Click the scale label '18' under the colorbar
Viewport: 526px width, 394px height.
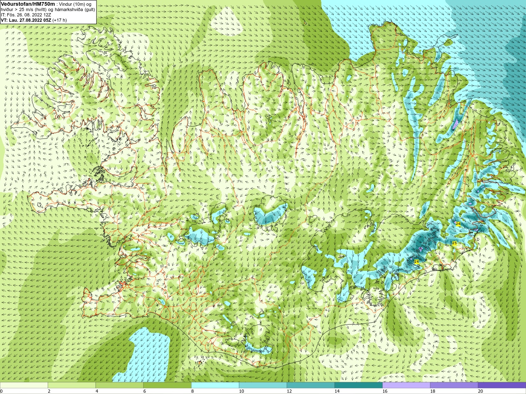[433, 391]
